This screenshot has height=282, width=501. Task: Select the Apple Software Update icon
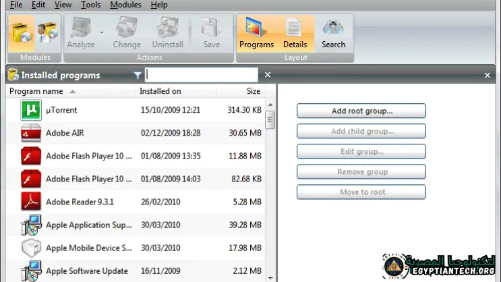pos(31,271)
